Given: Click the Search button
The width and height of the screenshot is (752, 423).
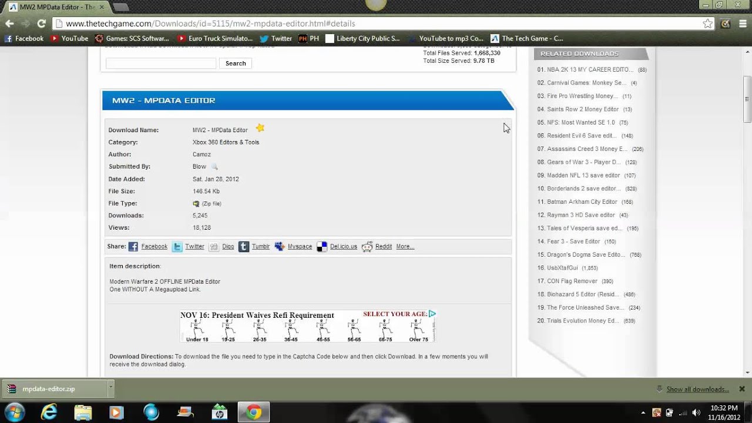Looking at the screenshot, I should click(x=236, y=63).
